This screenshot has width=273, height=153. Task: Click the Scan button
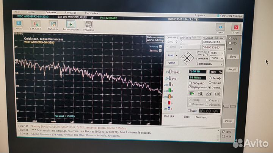point(171,55)
